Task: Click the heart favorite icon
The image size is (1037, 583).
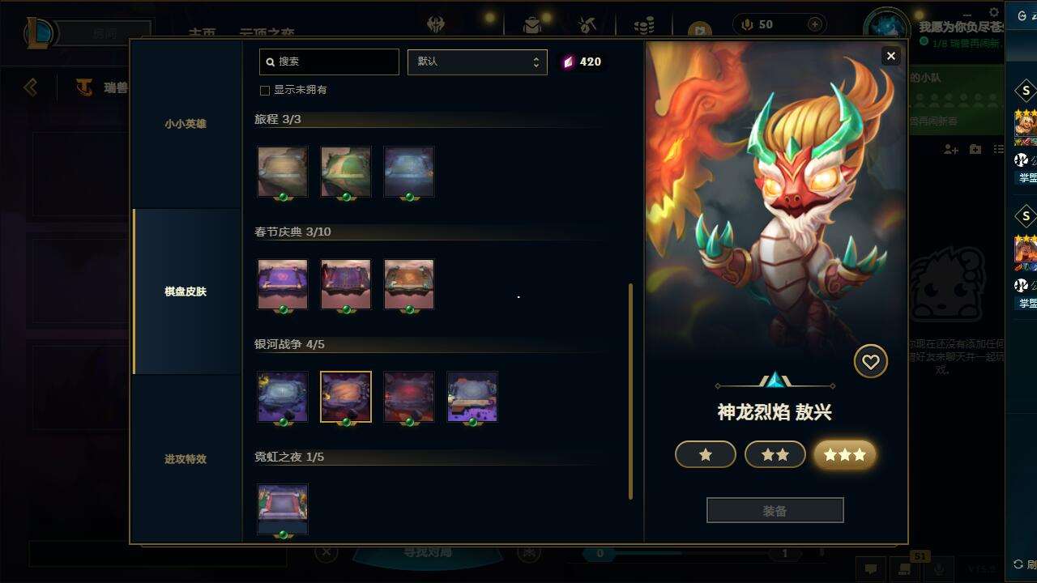Action: pyautogui.click(x=871, y=362)
